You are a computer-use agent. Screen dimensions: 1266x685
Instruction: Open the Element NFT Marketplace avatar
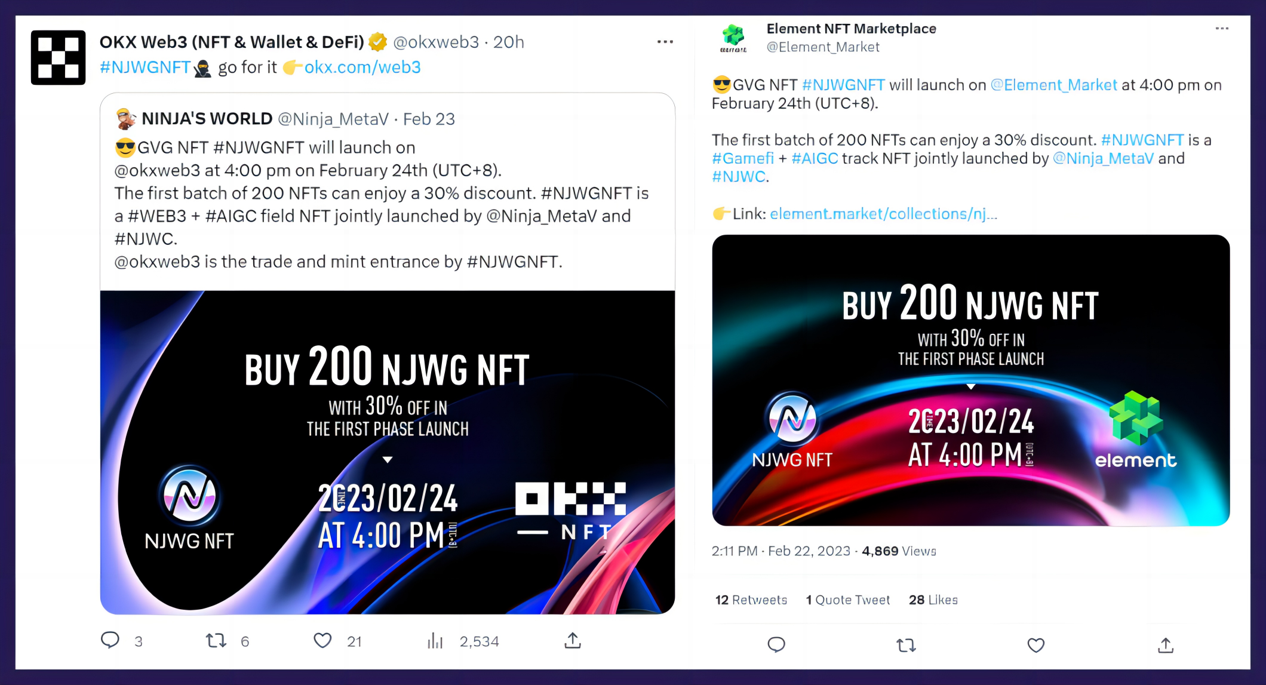tap(733, 38)
